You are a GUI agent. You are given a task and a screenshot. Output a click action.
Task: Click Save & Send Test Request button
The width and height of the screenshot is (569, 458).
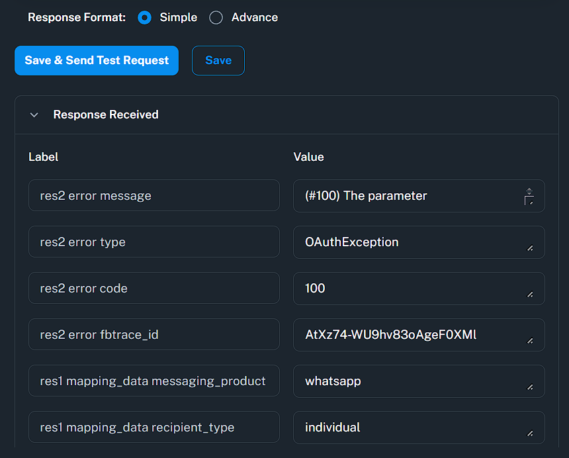point(97,60)
